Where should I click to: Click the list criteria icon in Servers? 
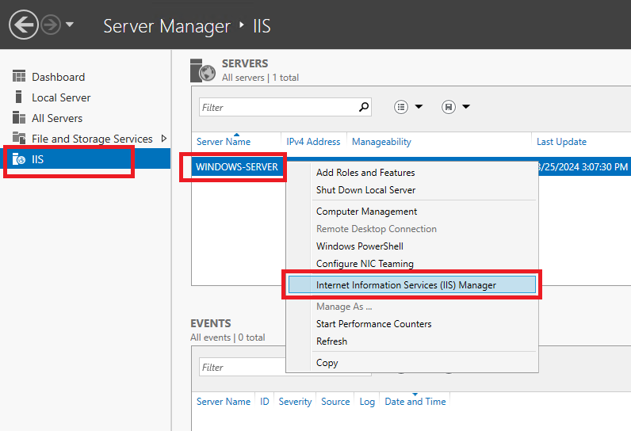(401, 107)
